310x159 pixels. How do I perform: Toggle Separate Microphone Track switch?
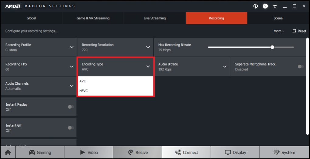pyautogui.click(x=301, y=67)
